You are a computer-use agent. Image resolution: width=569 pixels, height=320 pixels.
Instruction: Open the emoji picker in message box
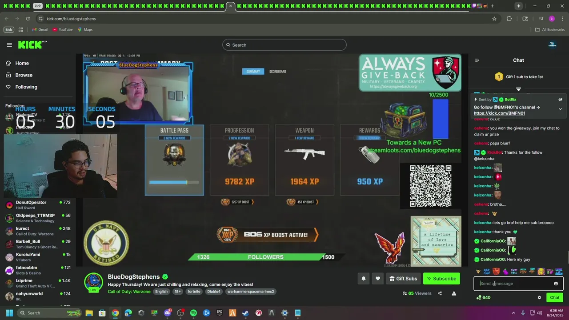556,284
